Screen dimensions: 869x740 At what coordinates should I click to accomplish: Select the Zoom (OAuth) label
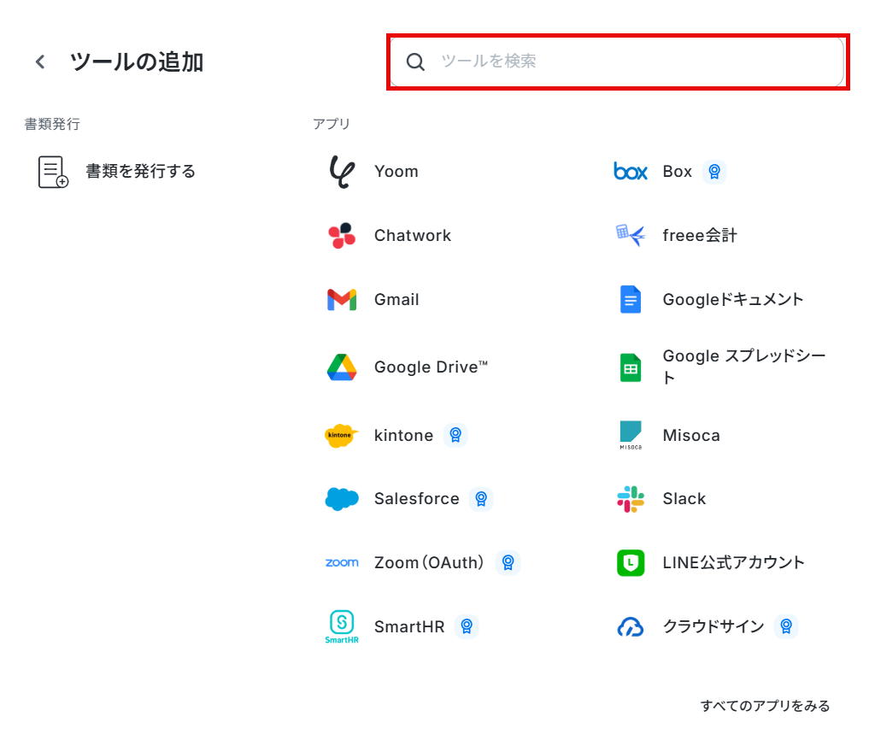coord(429,562)
